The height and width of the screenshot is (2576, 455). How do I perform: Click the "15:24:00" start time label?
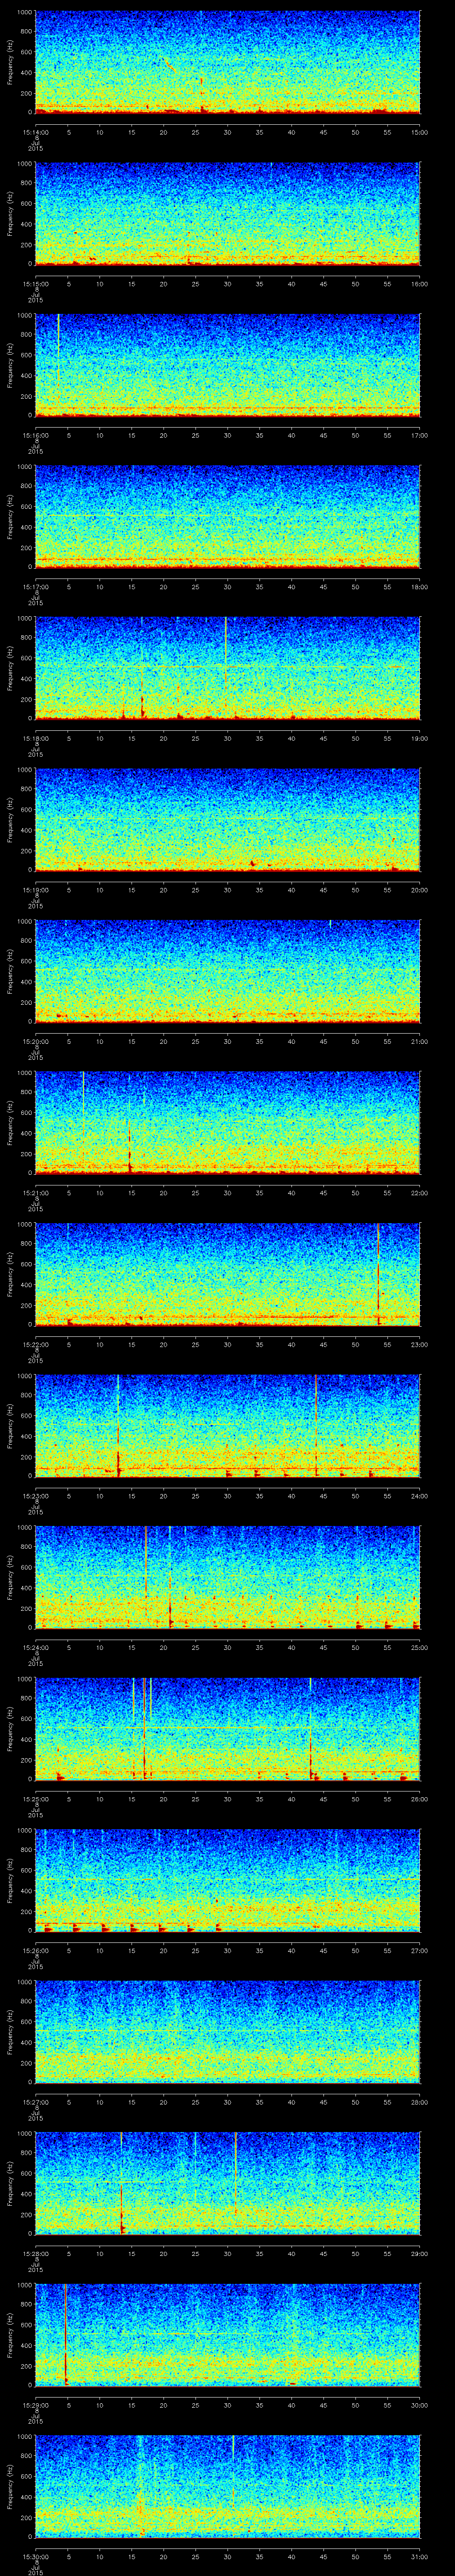[35, 1647]
